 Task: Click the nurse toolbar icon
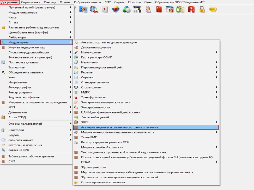(x=148, y=9)
